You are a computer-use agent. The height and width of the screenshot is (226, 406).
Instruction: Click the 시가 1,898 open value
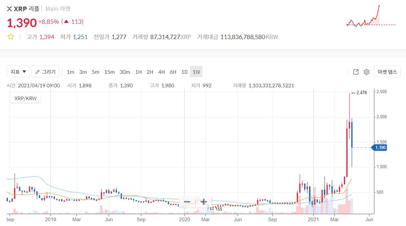point(79,85)
